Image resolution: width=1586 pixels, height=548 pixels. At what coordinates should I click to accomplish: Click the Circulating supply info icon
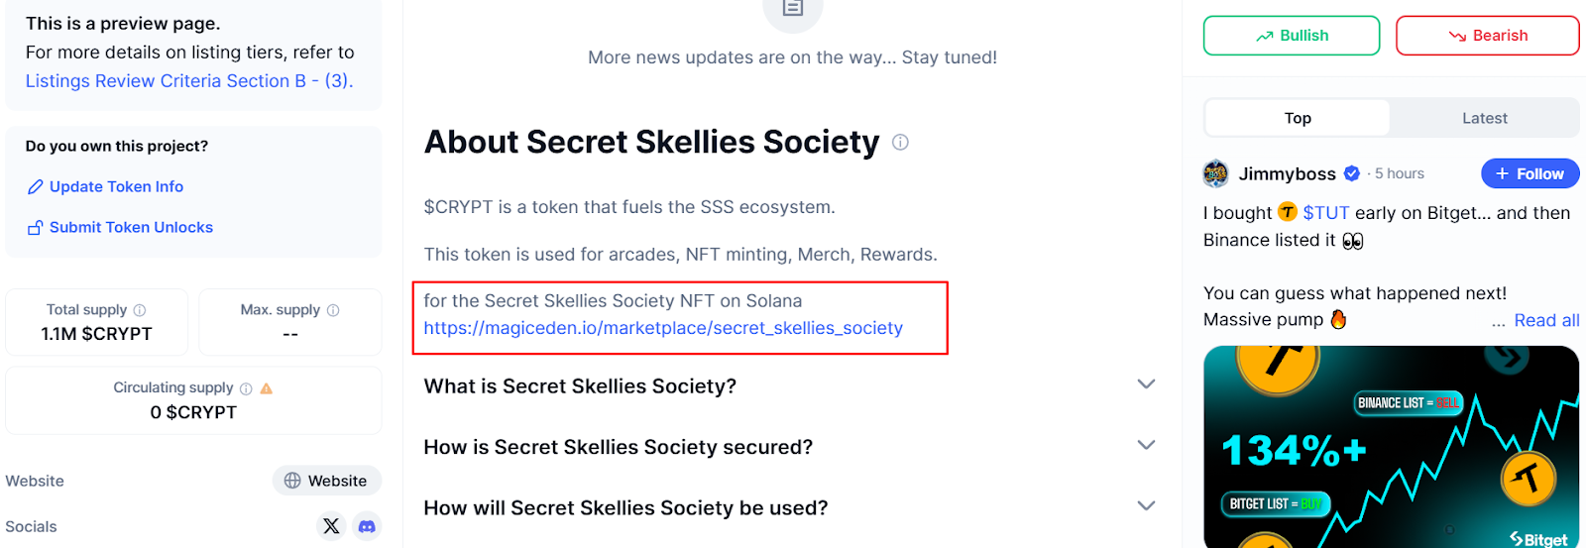point(246,388)
